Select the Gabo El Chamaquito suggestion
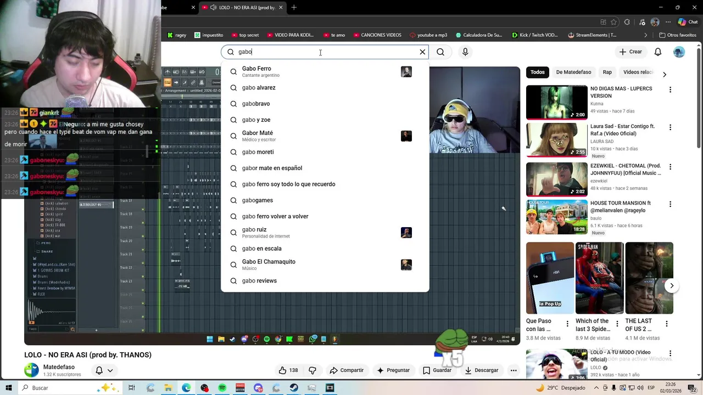The width and height of the screenshot is (703, 395). [x=325, y=264]
